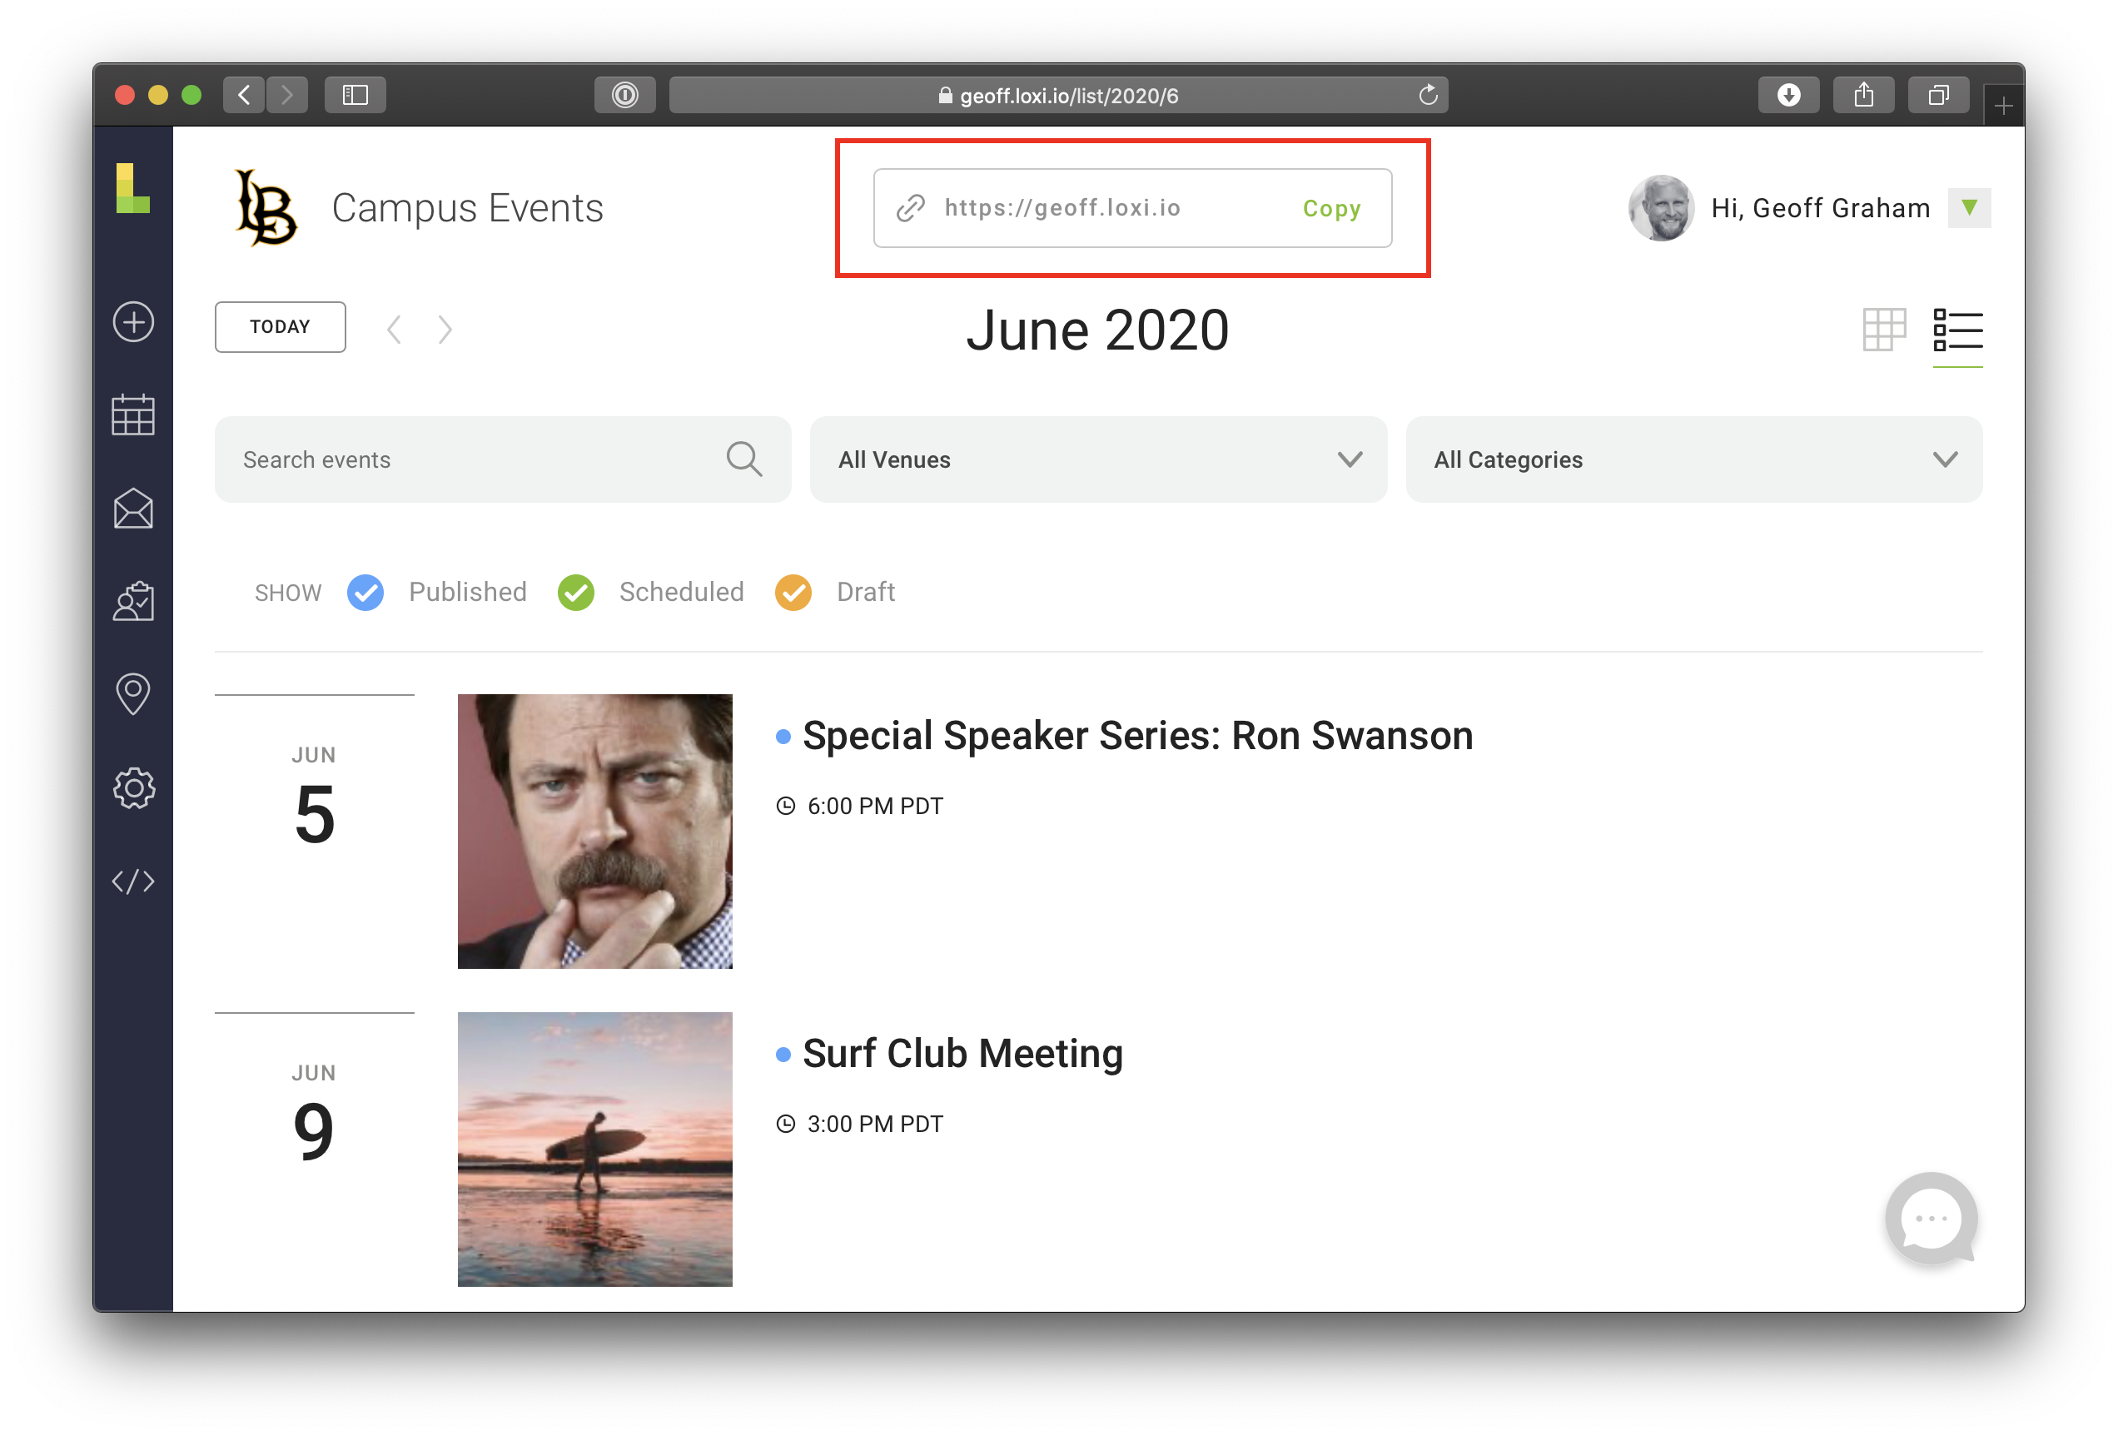Image resolution: width=2118 pixels, height=1435 pixels.
Task: Click the TODAY button
Action: tap(280, 326)
